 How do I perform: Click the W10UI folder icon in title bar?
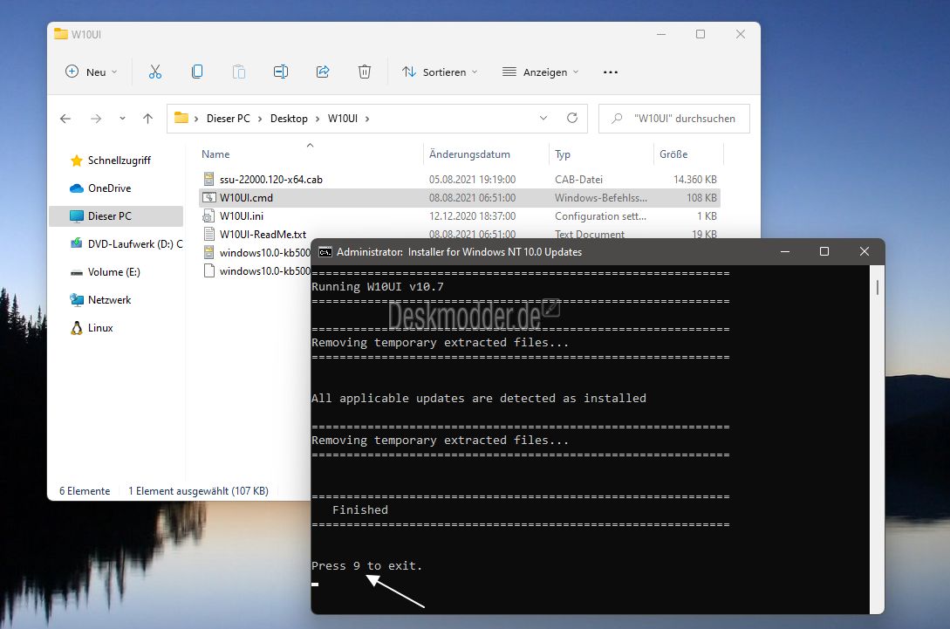(60, 34)
